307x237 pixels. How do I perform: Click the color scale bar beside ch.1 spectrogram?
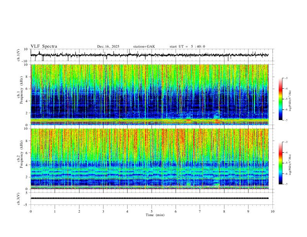click(x=280, y=99)
